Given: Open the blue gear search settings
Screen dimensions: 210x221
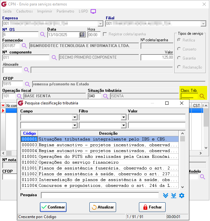Looking at the screenshot, I should coord(182,196).
